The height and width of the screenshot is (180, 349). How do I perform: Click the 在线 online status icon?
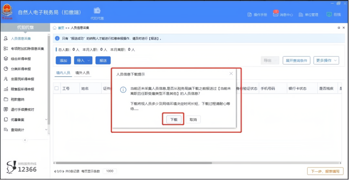[329, 14]
